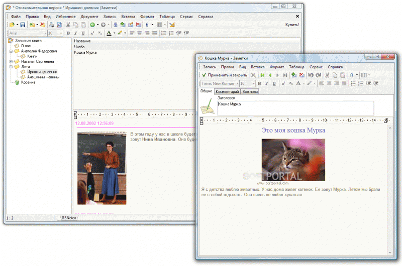Click the new folder icon in main toolbar
Screen dimensions: 402x266
coord(32,25)
